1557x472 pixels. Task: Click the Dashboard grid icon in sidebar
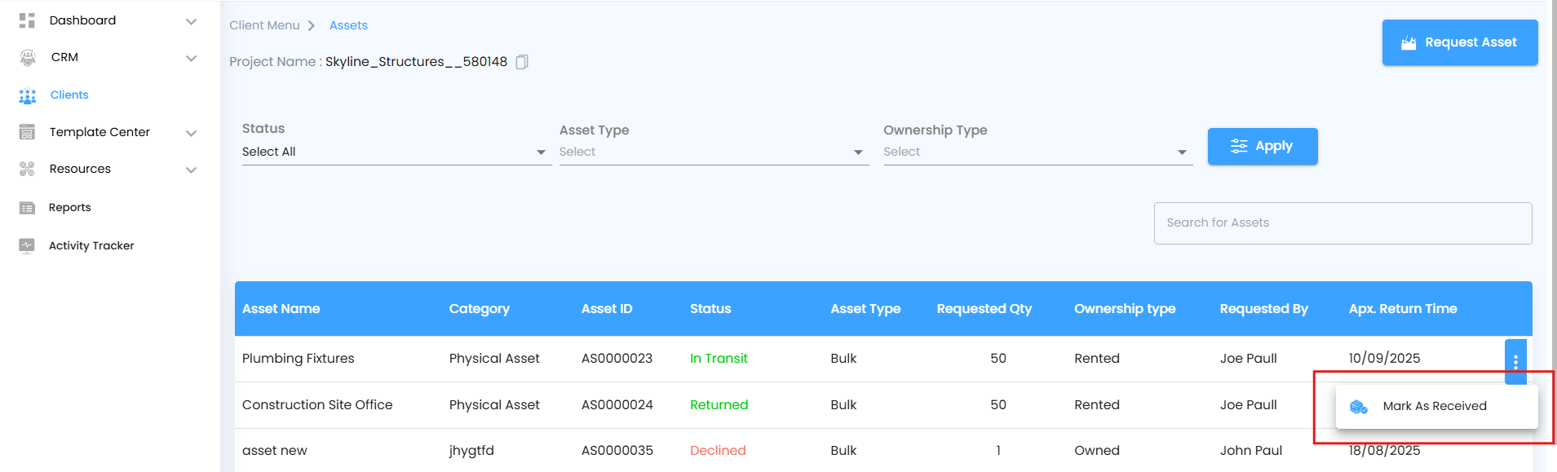[27, 20]
